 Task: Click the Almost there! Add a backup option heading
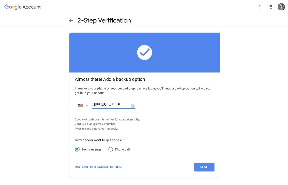point(110,79)
